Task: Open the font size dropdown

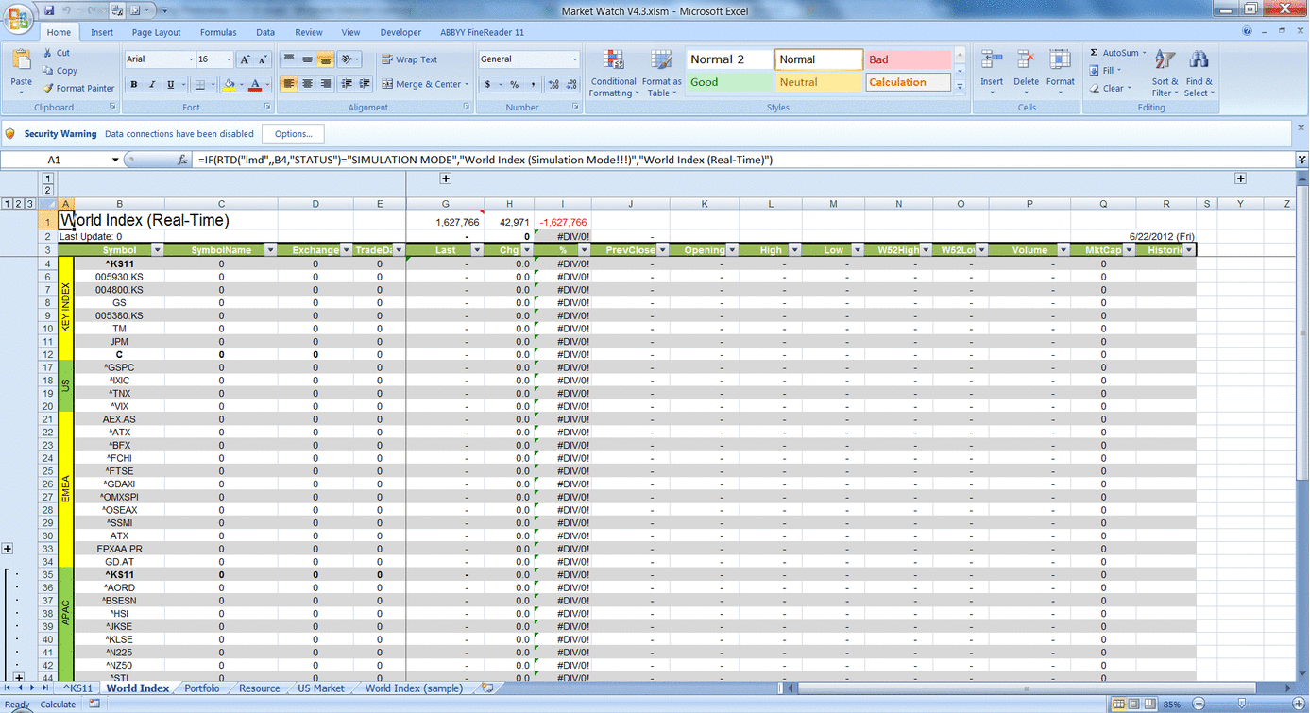Action: coord(229,59)
